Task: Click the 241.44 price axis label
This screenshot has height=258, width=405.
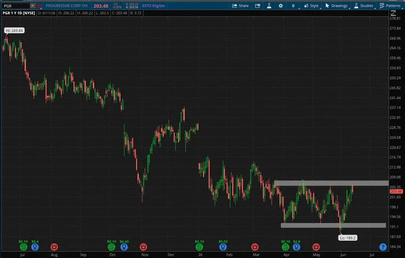Action: click(x=395, y=98)
